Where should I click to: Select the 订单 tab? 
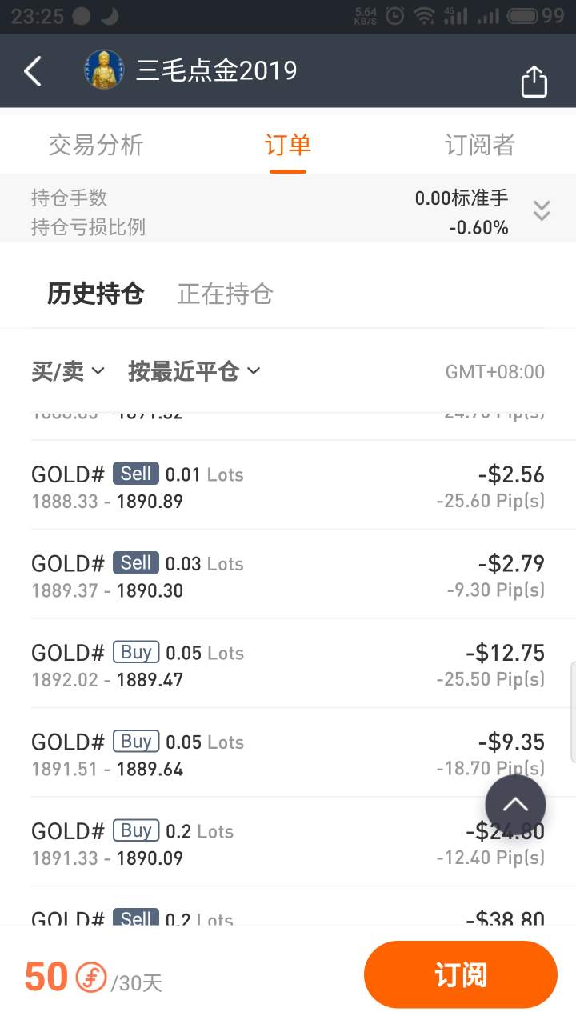(x=288, y=145)
